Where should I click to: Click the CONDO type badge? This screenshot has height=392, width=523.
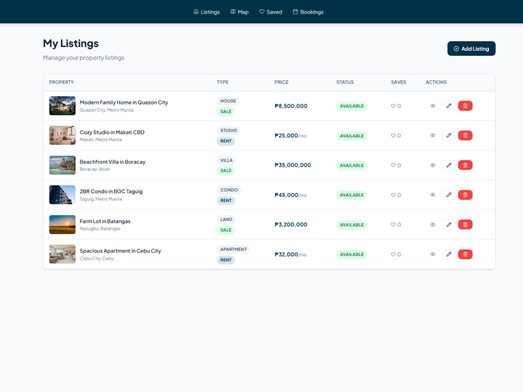(229, 190)
